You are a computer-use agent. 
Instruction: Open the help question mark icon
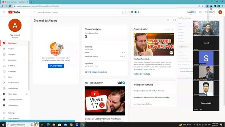(200, 12)
